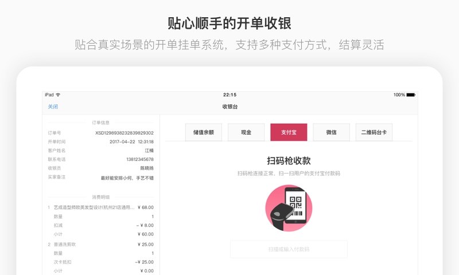Screen dimensions: 459x275
Task: Click the 买家备注 note text
Action: (127, 178)
